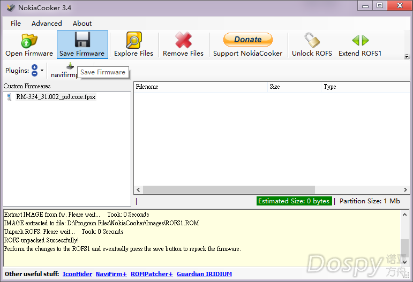Screen dimensions: 413x282
Task: Click the Open Firmware toolbar icon
Action: (29, 41)
